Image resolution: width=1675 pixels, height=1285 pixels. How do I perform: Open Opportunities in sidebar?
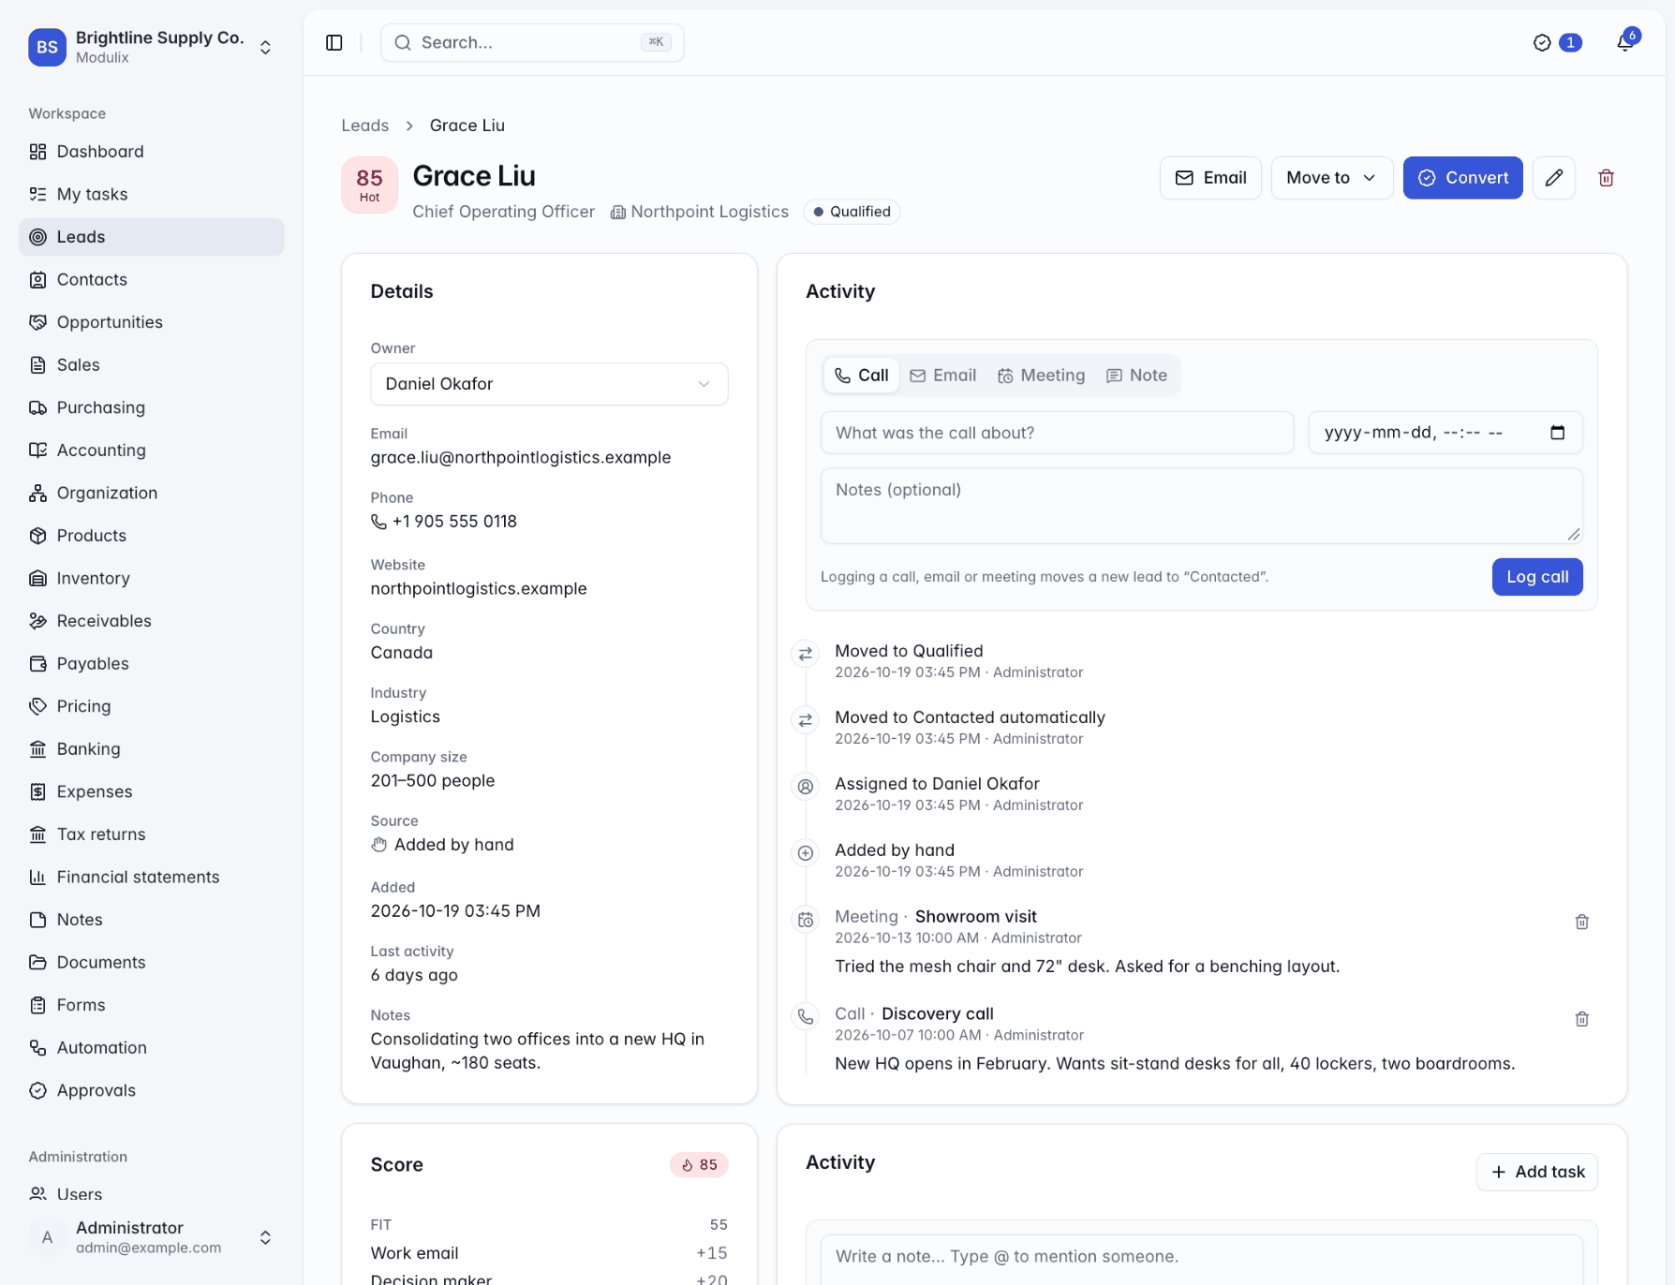tap(152, 322)
